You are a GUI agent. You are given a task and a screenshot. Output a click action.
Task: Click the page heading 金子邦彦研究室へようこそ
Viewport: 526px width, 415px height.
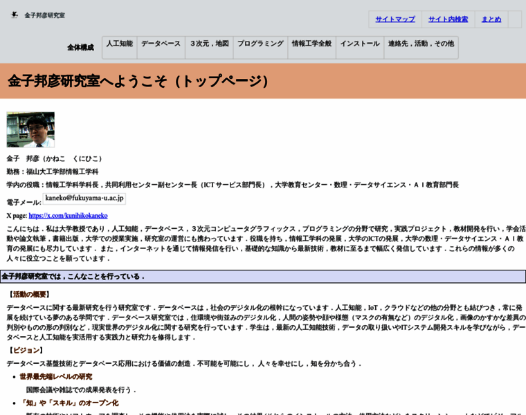tap(138, 81)
